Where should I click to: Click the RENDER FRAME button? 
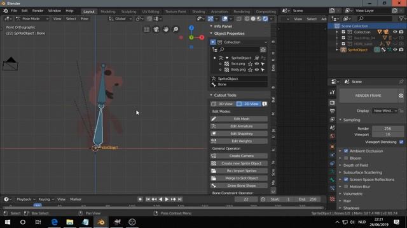pos(368,96)
